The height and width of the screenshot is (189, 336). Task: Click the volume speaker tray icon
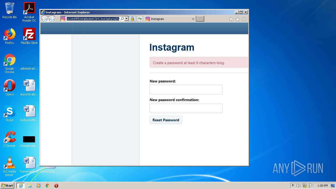[298, 186]
